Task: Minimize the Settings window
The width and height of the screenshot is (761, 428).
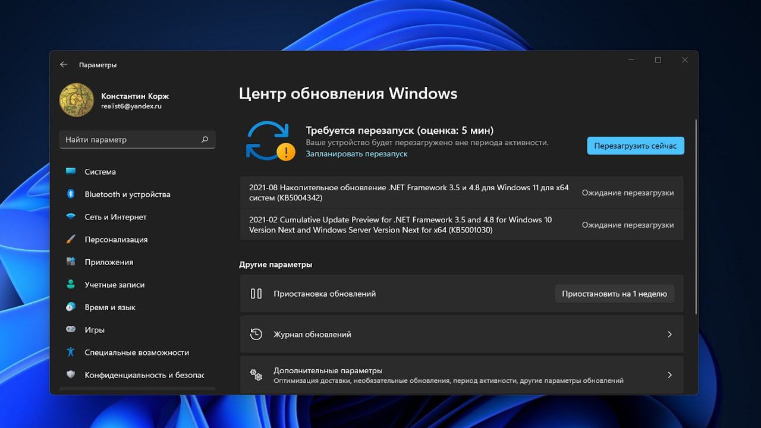Action: coord(631,60)
